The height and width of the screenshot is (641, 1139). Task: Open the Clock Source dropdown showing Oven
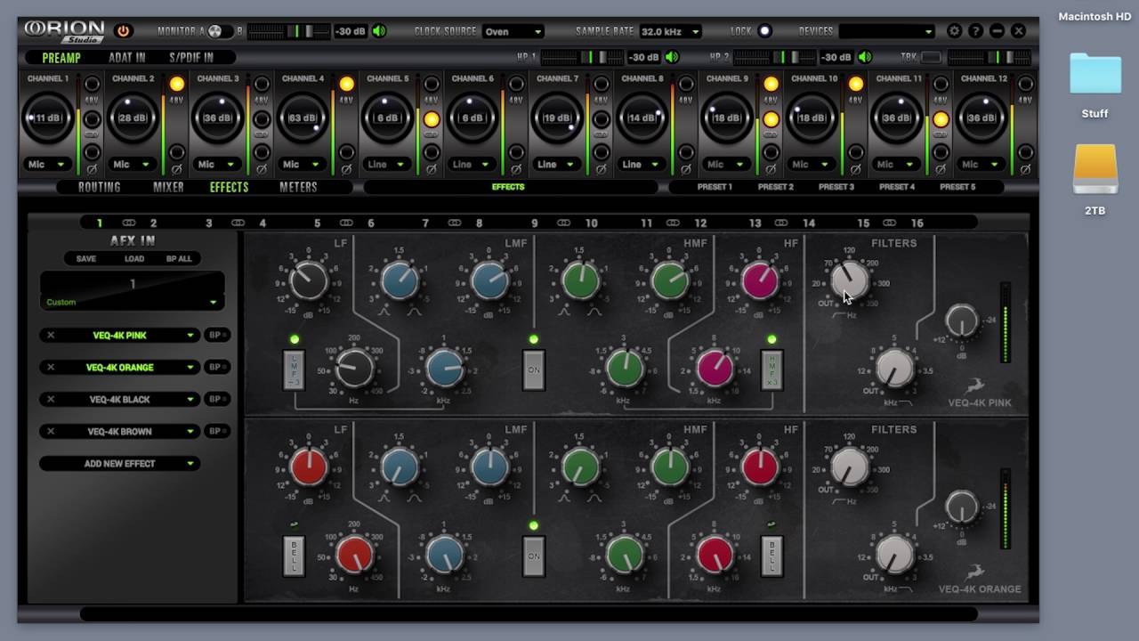click(x=513, y=31)
